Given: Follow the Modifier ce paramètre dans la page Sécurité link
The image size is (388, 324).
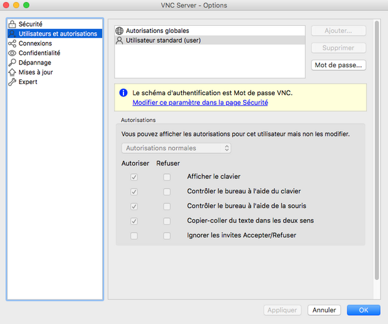Looking at the screenshot, I should click(200, 102).
